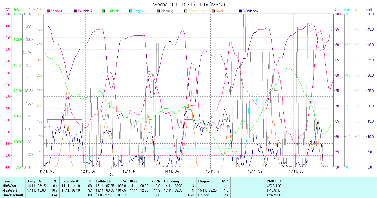Click the wind timestamp '14.11. 12:30'
This screenshot has width=377, height=198.
[x=139, y=190]
